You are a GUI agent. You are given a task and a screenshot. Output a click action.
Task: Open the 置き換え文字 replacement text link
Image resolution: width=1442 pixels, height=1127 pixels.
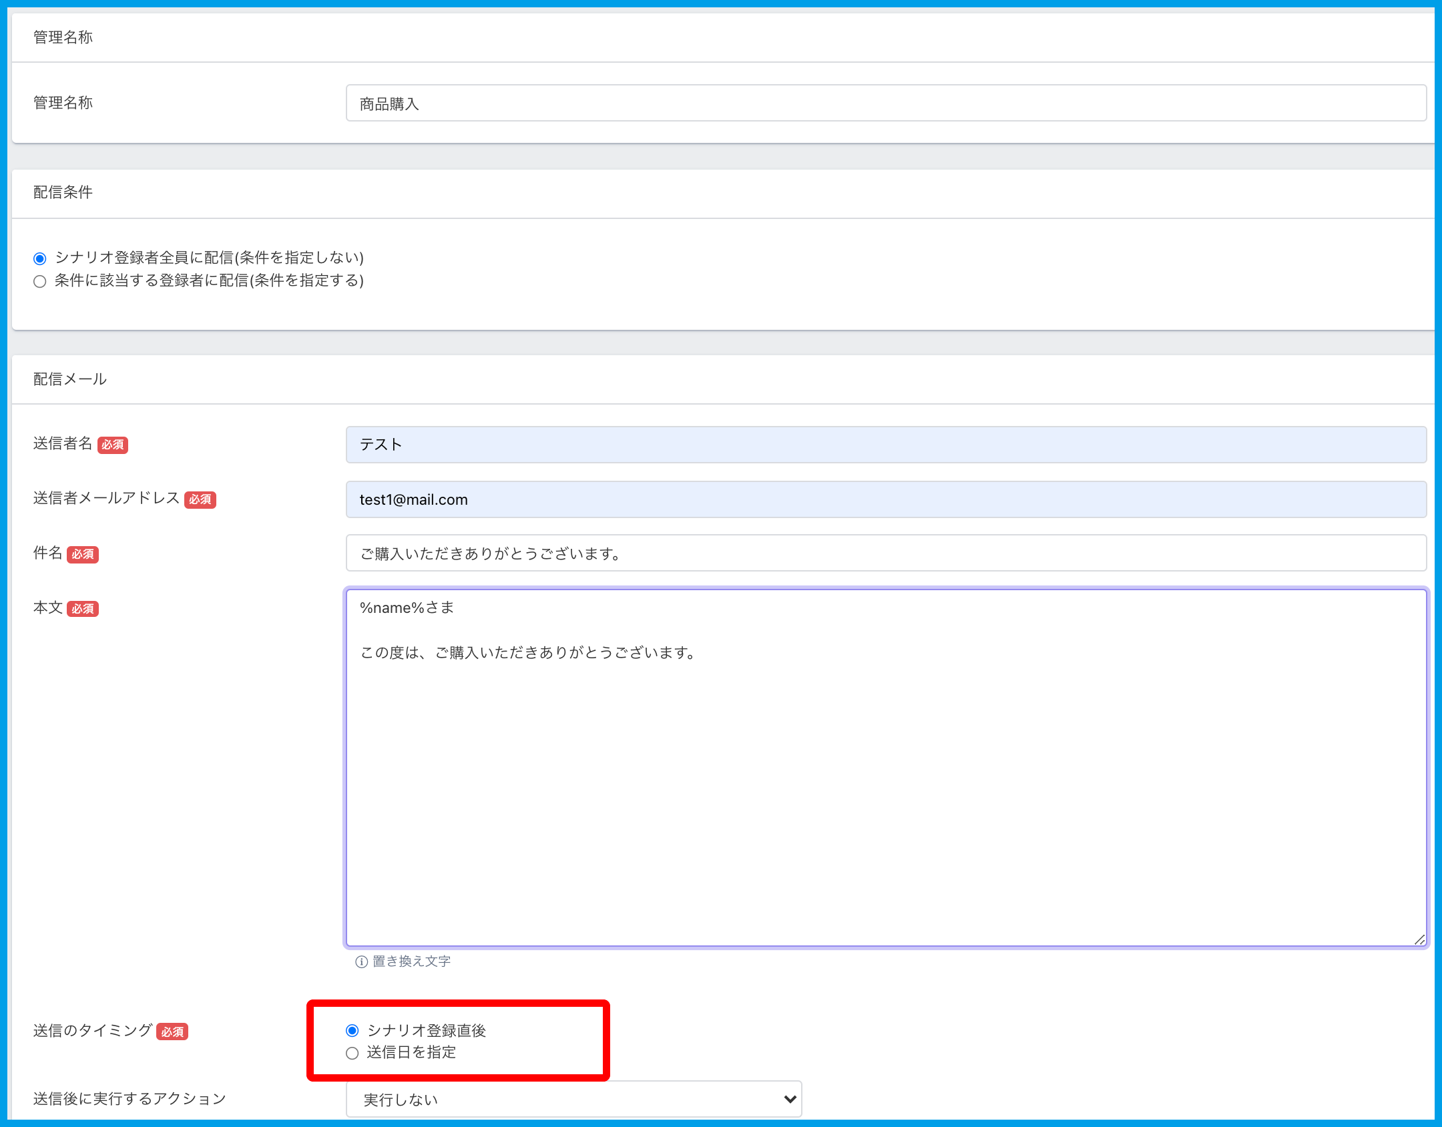coord(411,961)
